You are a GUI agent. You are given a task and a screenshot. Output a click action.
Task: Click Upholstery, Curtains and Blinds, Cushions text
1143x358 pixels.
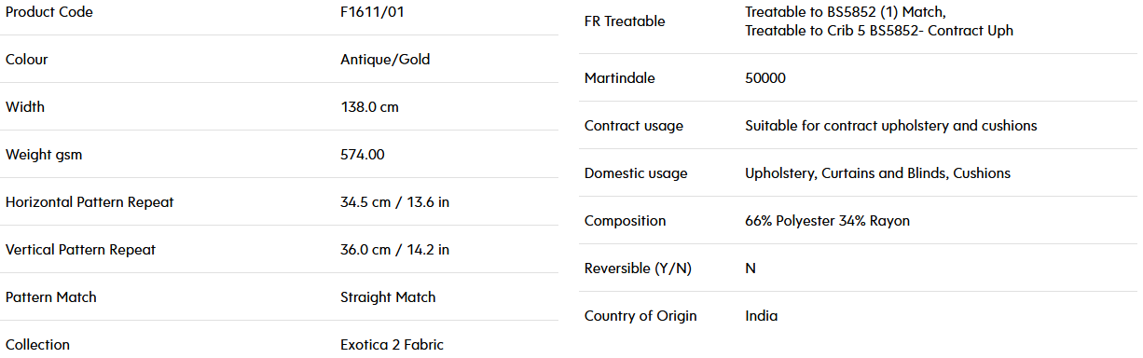(x=877, y=173)
